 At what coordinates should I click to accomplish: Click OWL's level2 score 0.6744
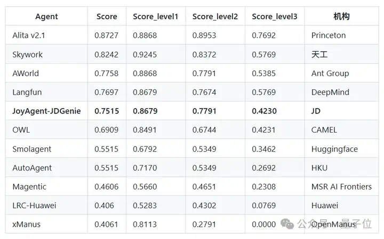coord(204,130)
